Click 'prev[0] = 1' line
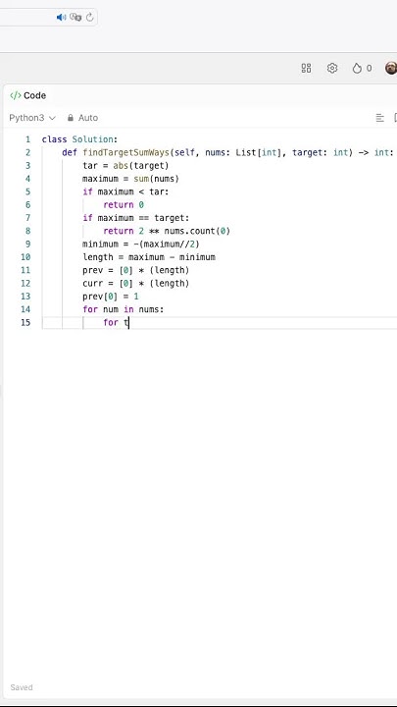The width and height of the screenshot is (397, 707). (111, 297)
